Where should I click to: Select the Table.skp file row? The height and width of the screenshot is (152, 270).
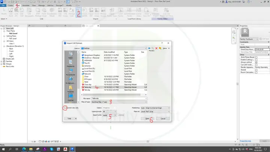[114, 87]
